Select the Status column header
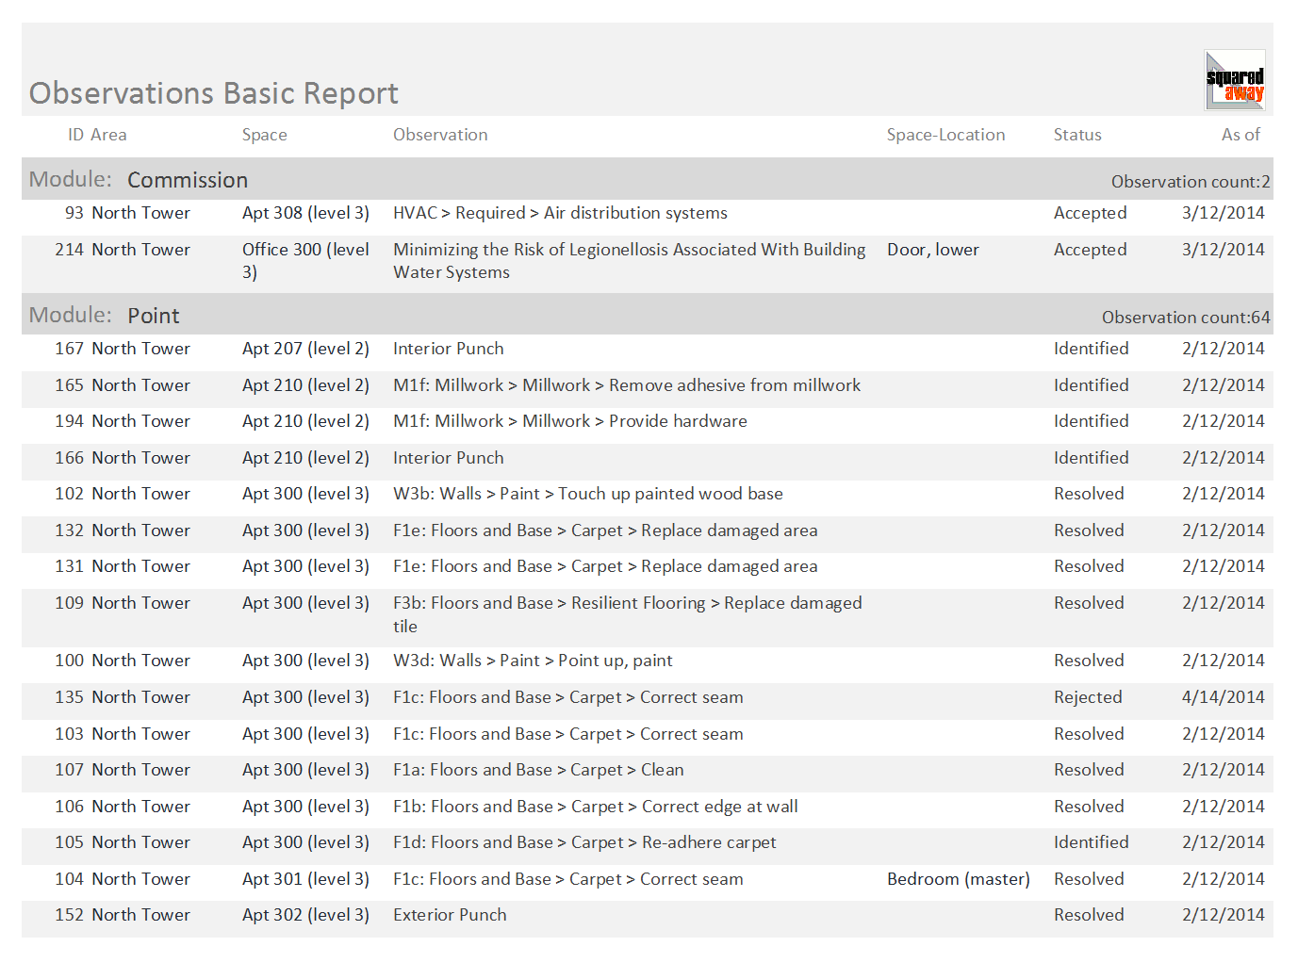Viewport: 1298px width, 963px height. [1077, 135]
